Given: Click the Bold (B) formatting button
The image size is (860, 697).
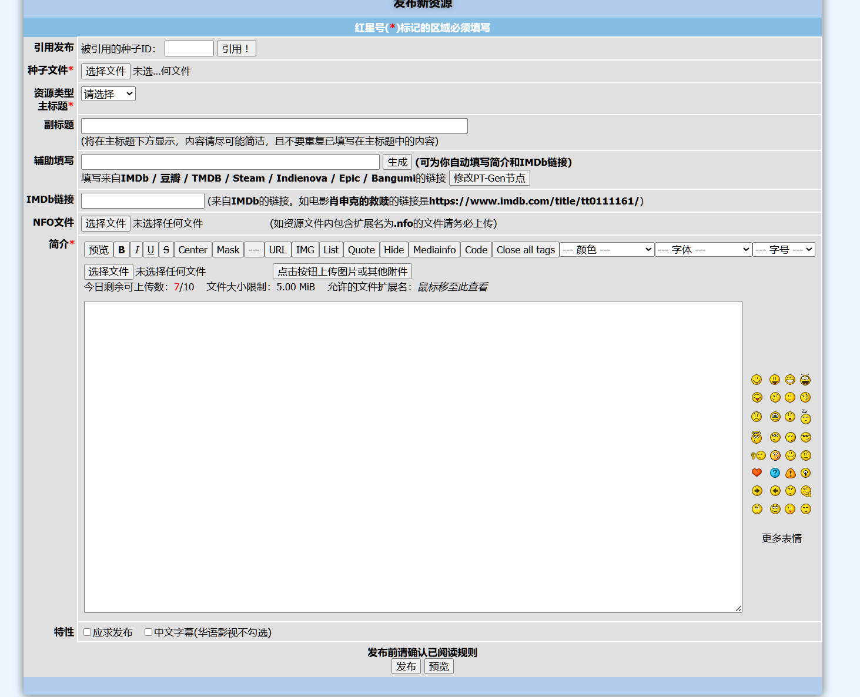Looking at the screenshot, I should [121, 250].
